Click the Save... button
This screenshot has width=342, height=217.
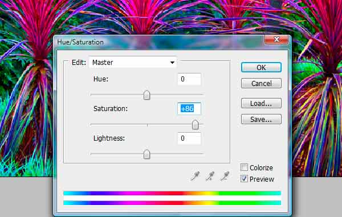[x=261, y=119]
